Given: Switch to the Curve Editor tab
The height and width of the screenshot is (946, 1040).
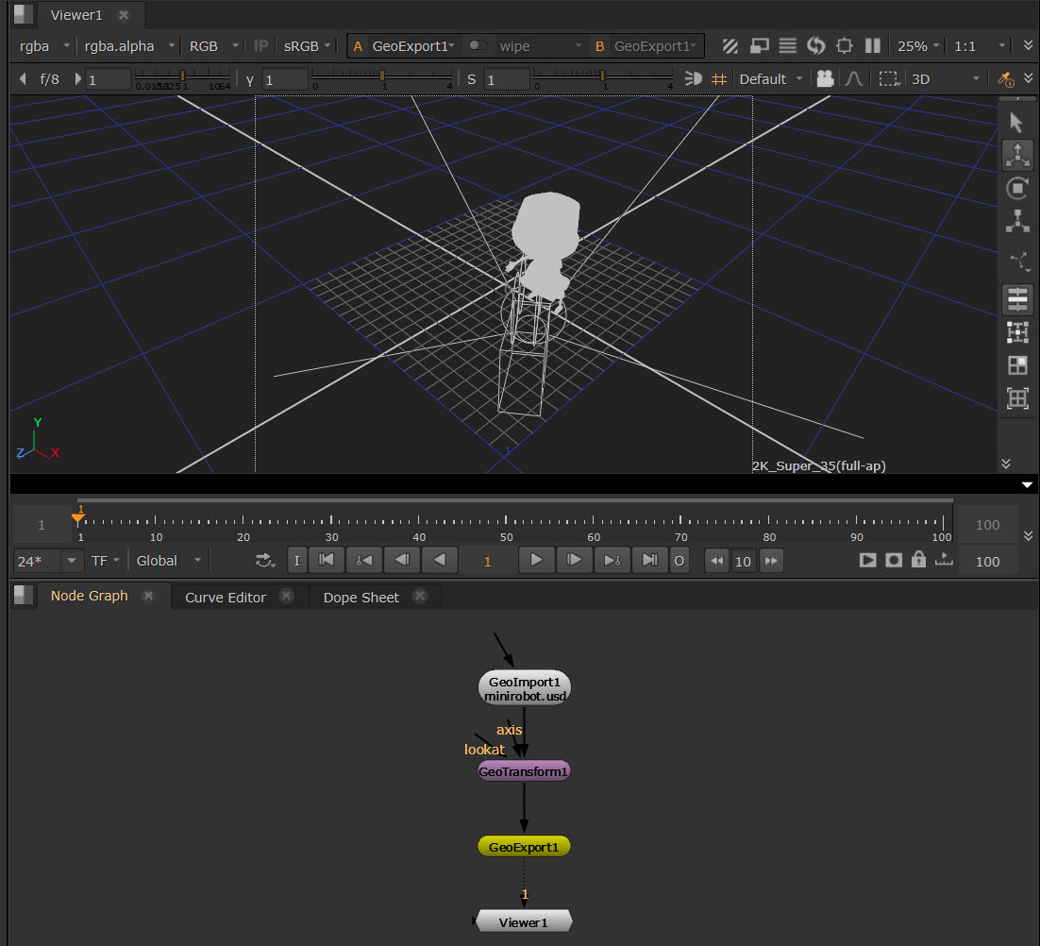Looking at the screenshot, I should 226,598.
